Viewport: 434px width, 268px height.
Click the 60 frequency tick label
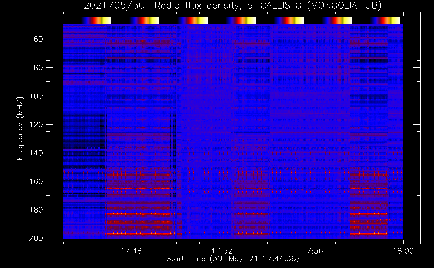point(38,39)
